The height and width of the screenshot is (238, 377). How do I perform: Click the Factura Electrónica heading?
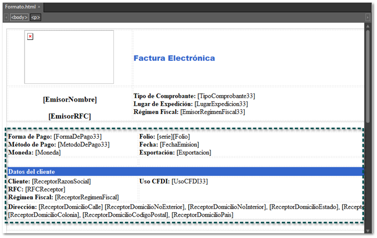(x=174, y=58)
